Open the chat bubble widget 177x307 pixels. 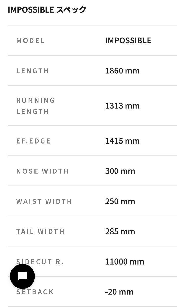pyautogui.click(x=22, y=276)
